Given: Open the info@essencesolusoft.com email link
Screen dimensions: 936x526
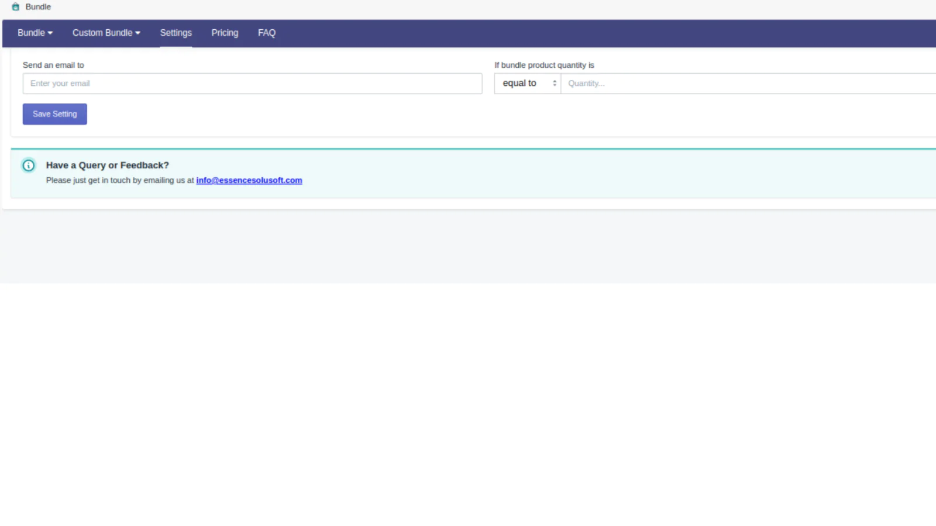Looking at the screenshot, I should [249, 180].
